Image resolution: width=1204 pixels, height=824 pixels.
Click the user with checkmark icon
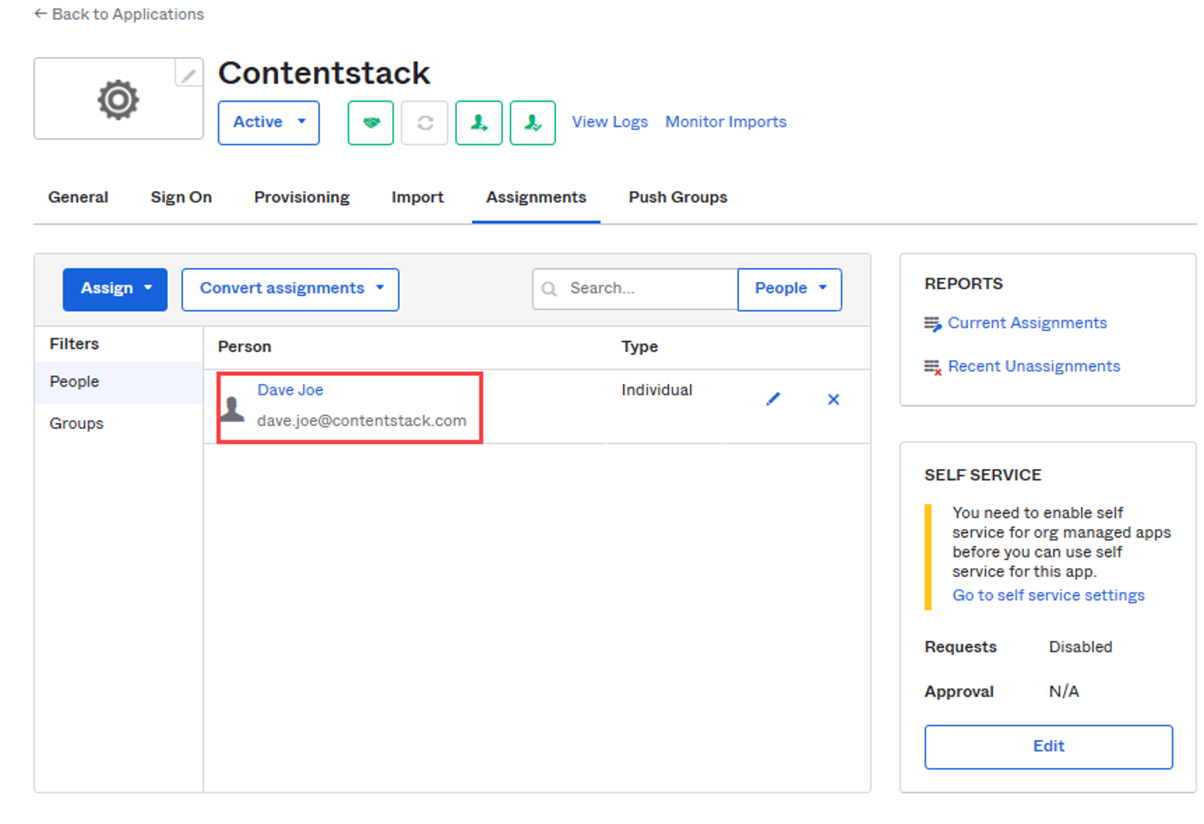point(533,123)
